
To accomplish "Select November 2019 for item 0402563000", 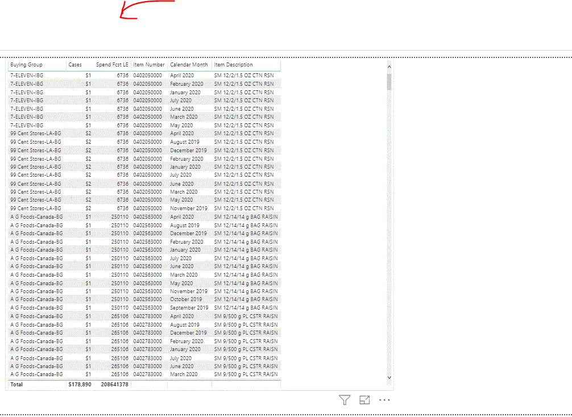I will 189,291.
